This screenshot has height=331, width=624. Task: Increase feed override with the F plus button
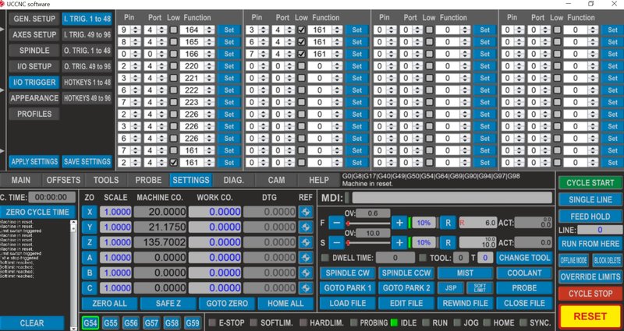pos(399,223)
